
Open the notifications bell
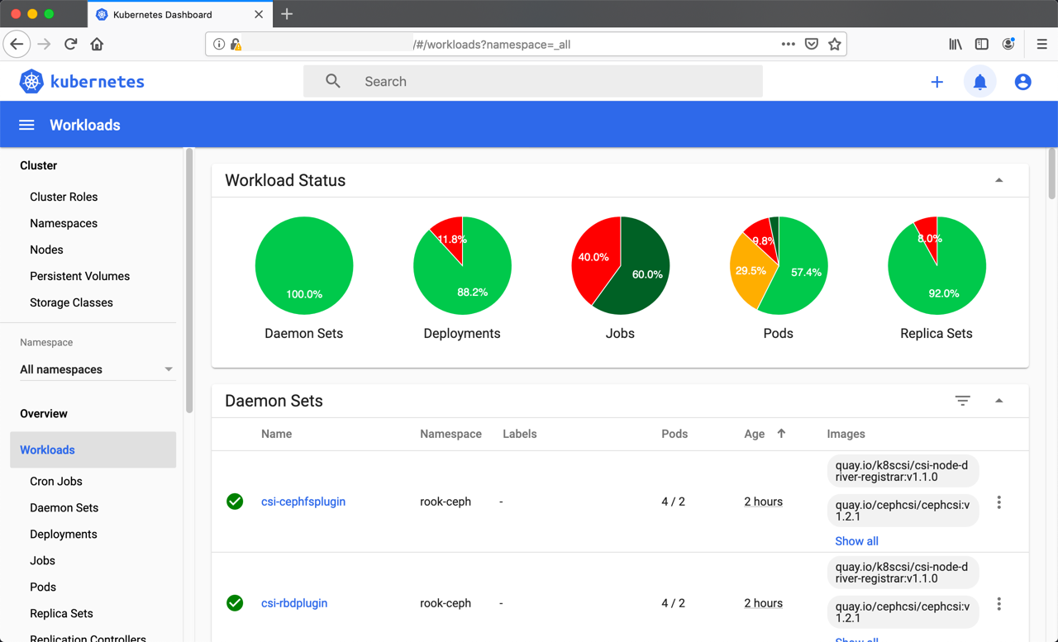tap(979, 81)
